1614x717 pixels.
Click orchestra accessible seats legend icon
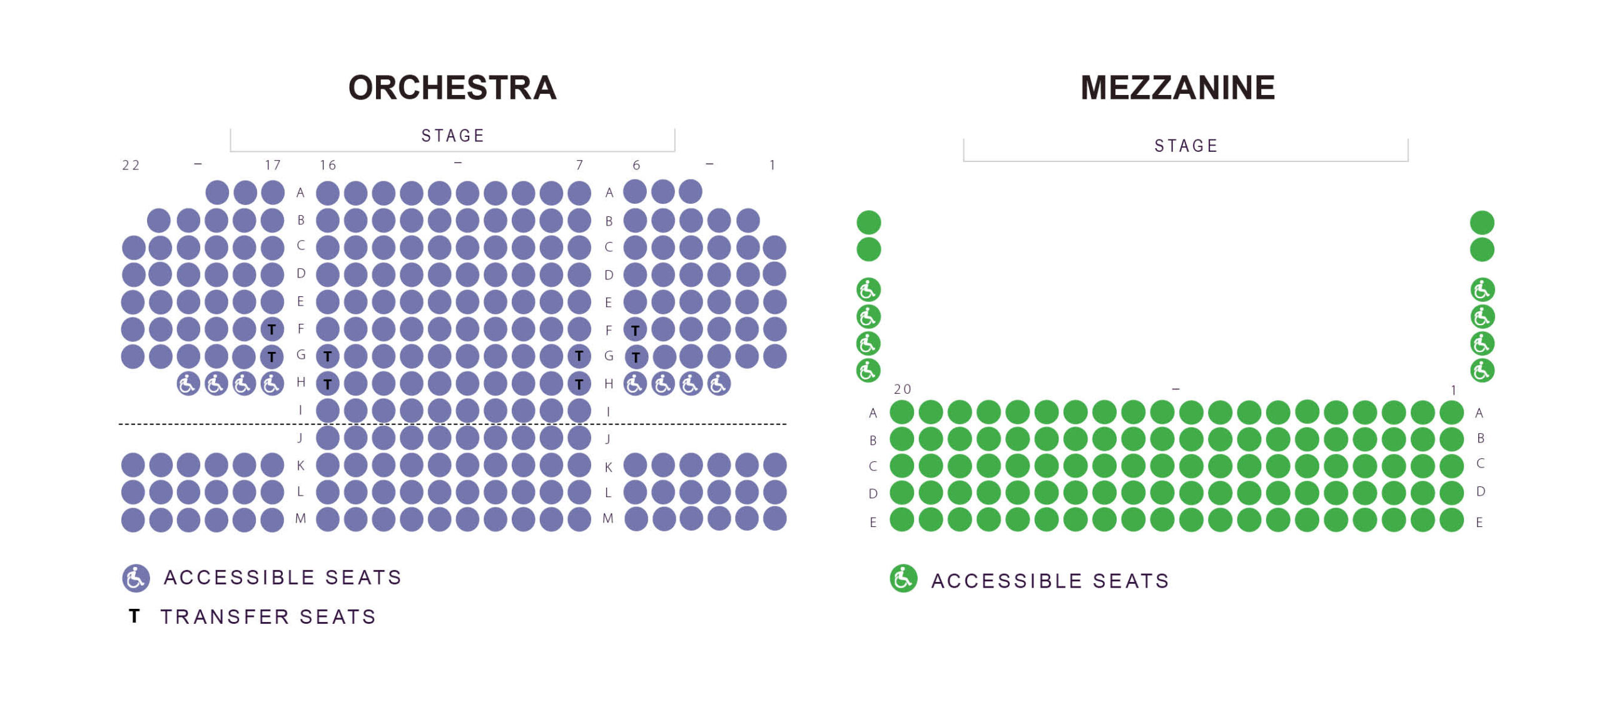coord(136,578)
